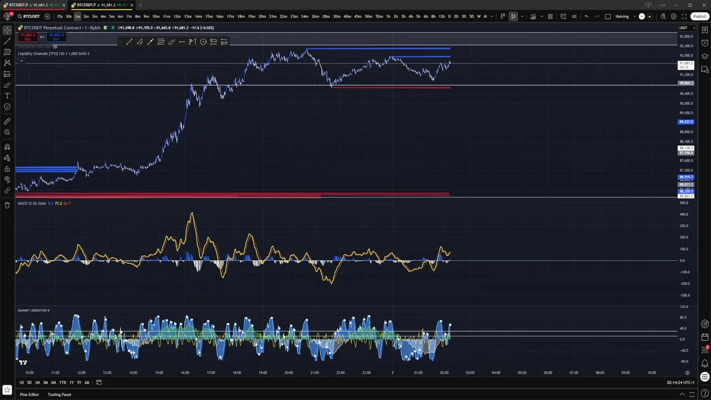Open the alerts panel clock icon
This screenshot has width=711, height=400.
(705, 43)
